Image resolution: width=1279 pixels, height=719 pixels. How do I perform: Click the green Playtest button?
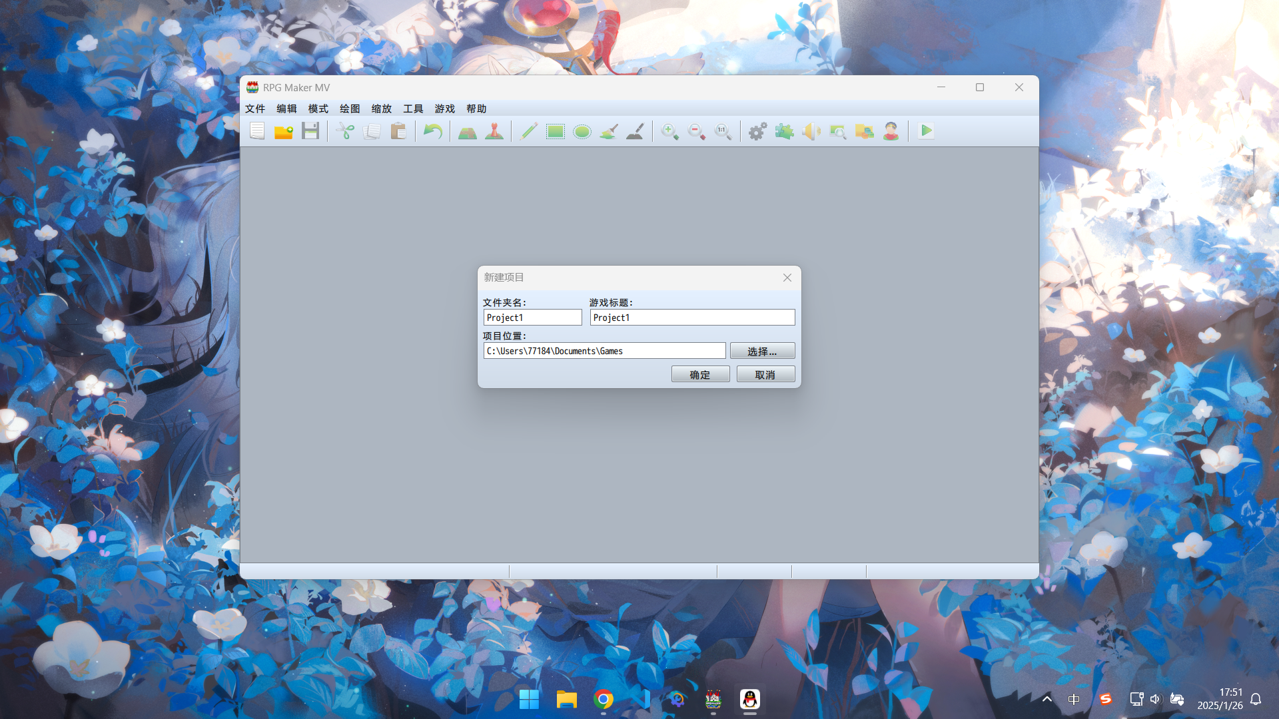pyautogui.click(x=926, y=131)
